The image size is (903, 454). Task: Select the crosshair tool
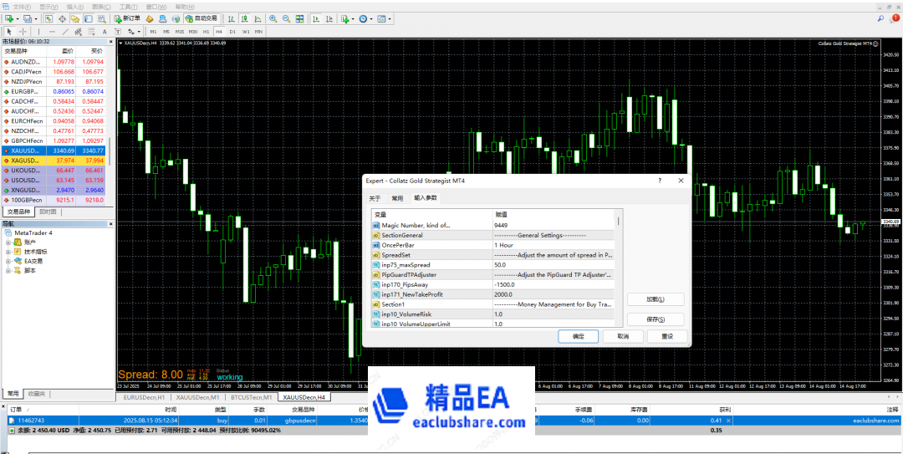pyautogui.click(x=23, y=32)
